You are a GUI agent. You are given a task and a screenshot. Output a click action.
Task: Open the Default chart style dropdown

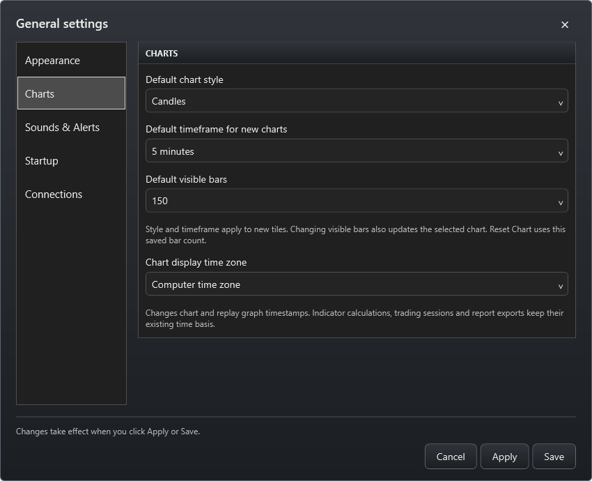[357, 101]
